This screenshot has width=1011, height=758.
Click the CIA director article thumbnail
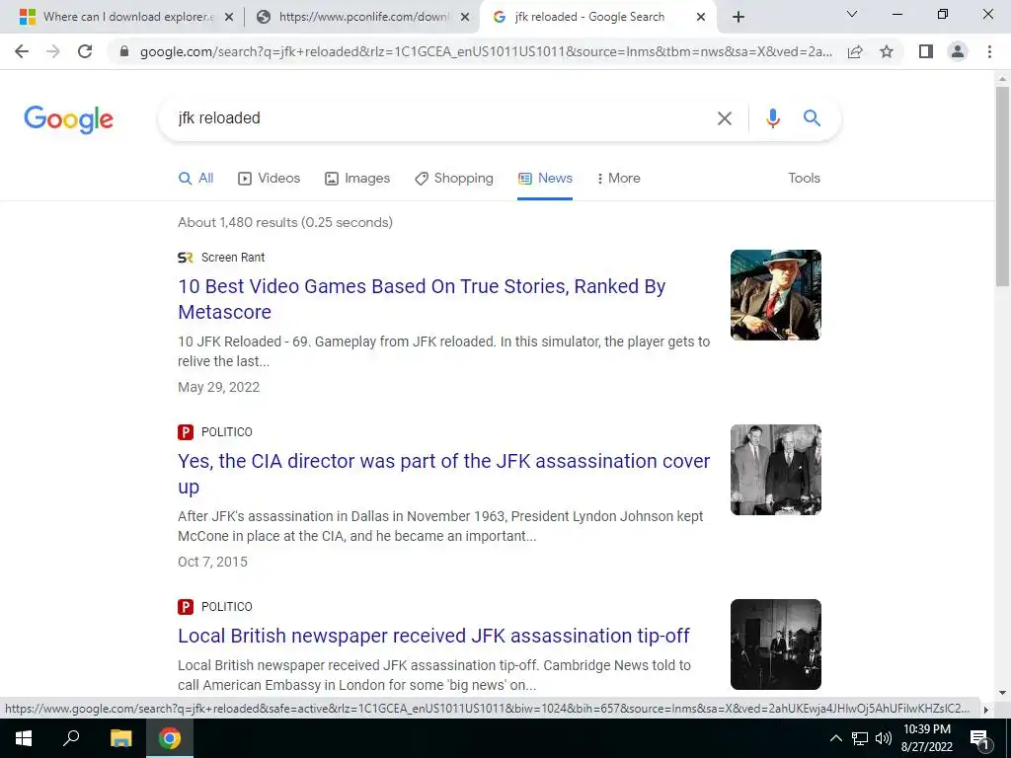(776, 469)
